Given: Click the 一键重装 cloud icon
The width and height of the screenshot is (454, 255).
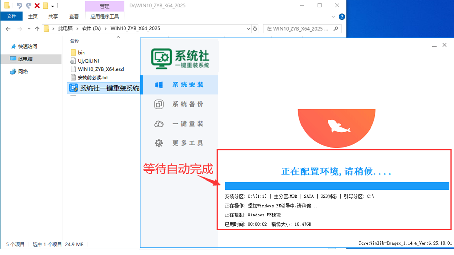Looking at the screenshot, I should [x=159, y=124].
